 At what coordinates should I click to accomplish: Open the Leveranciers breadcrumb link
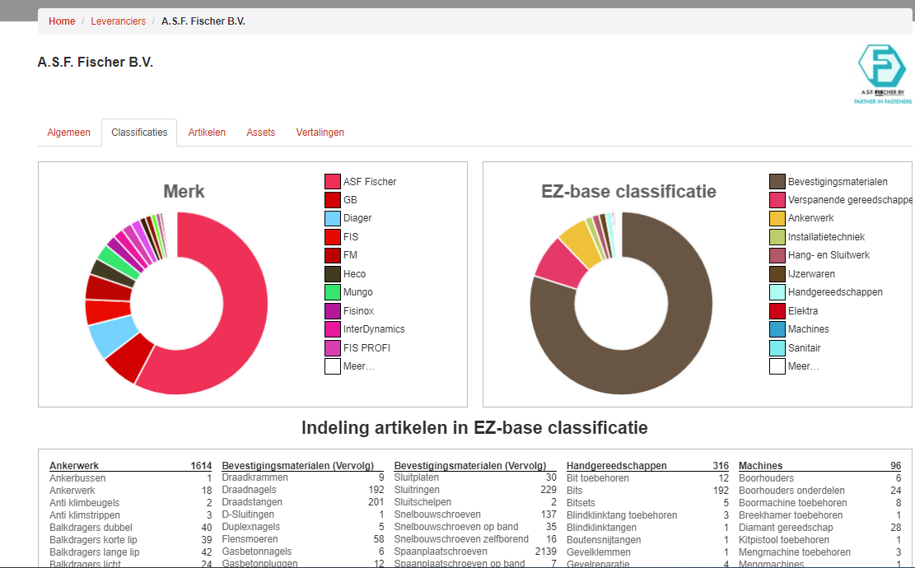119,21
